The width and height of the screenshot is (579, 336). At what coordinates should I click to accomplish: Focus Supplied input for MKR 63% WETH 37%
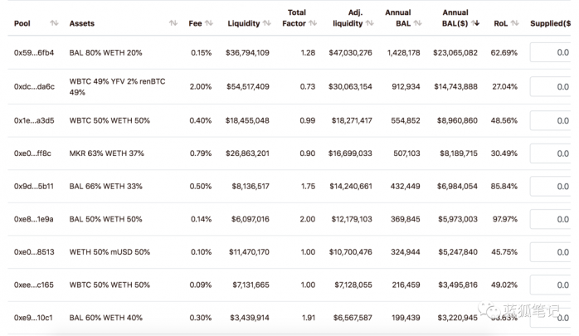pyautogui.click(x=551, y=153)
